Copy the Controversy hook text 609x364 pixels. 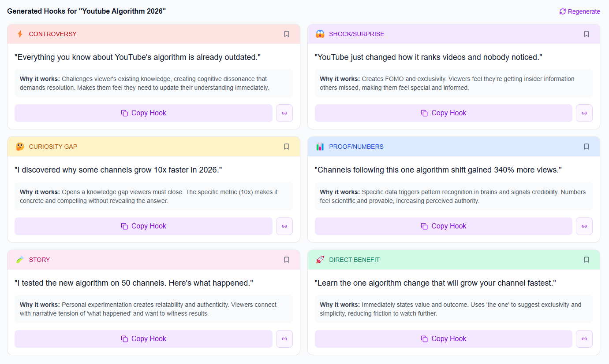coord(143,113)
